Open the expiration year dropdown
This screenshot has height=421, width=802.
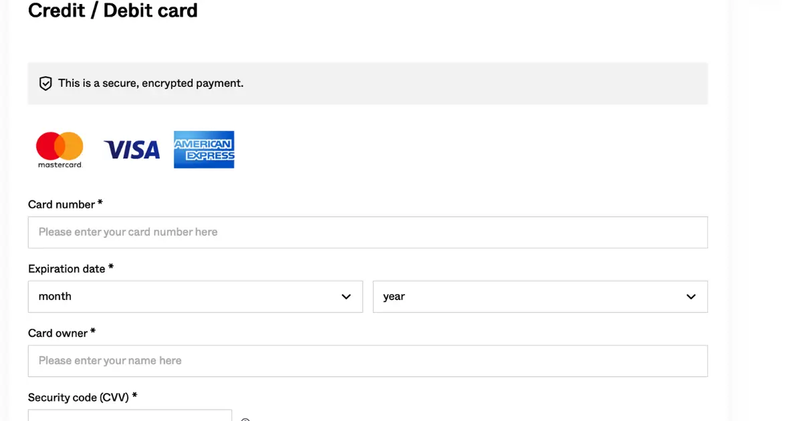(540, 297)
